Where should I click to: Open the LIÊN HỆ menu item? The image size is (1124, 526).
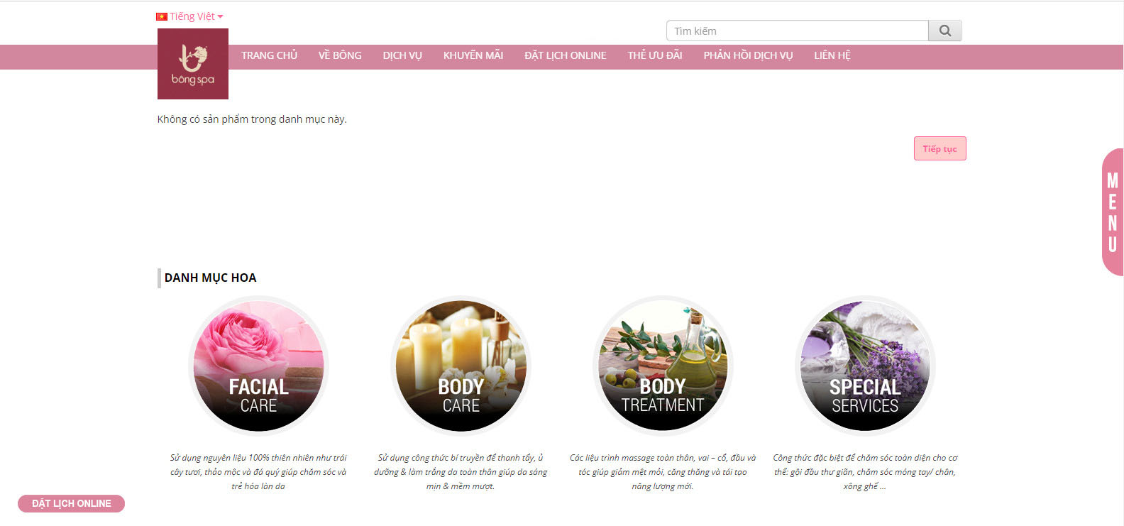[x=832, y=55]
